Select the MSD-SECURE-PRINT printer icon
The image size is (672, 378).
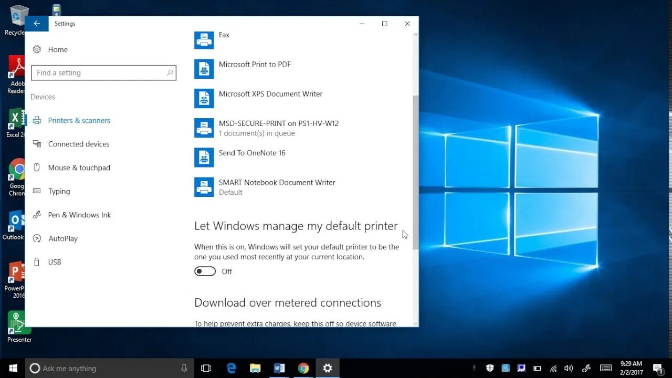coord(204,128)
